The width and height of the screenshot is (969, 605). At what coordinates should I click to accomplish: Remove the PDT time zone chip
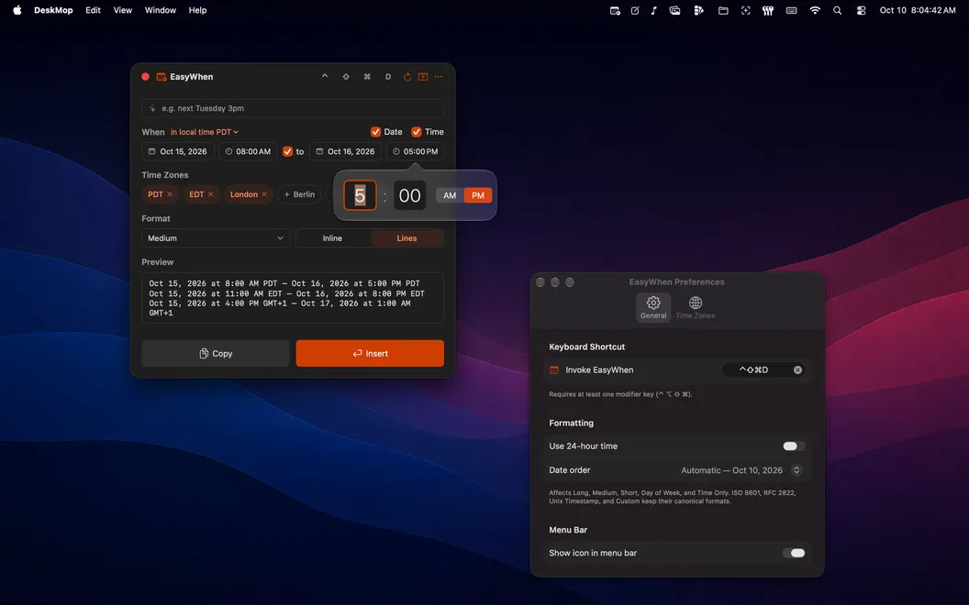pyautogui.click(x=170, y=194)
